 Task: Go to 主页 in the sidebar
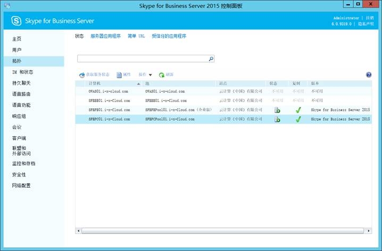17,39
